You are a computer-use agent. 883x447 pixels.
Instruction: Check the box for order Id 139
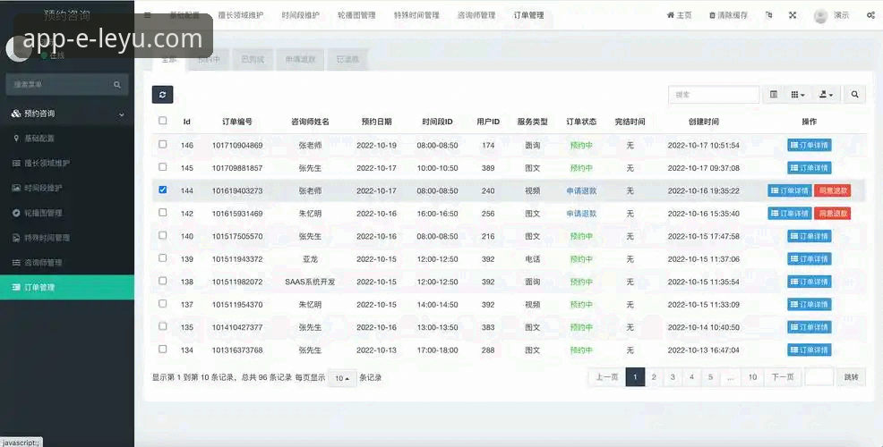(x=163, y=258)
